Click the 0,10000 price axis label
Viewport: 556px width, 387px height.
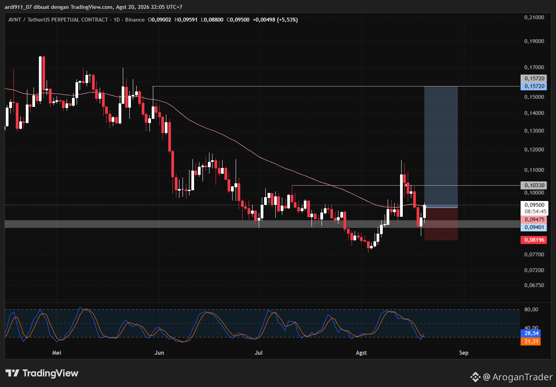coord(534,193)
